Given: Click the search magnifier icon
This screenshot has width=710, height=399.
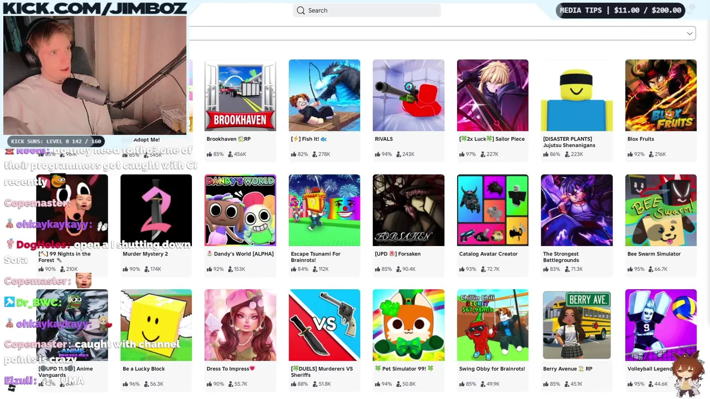Looking at the screenshot, I should tap(301, 11).
